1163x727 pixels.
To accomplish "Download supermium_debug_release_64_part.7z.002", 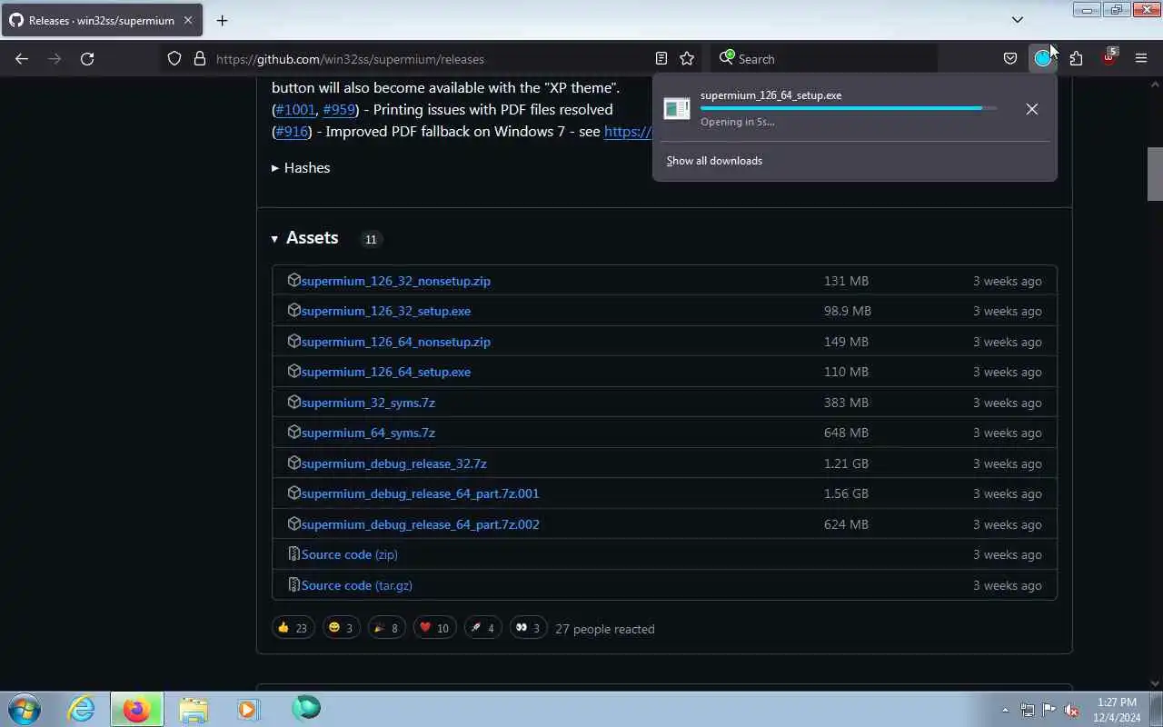I will (x=420, y=524).
